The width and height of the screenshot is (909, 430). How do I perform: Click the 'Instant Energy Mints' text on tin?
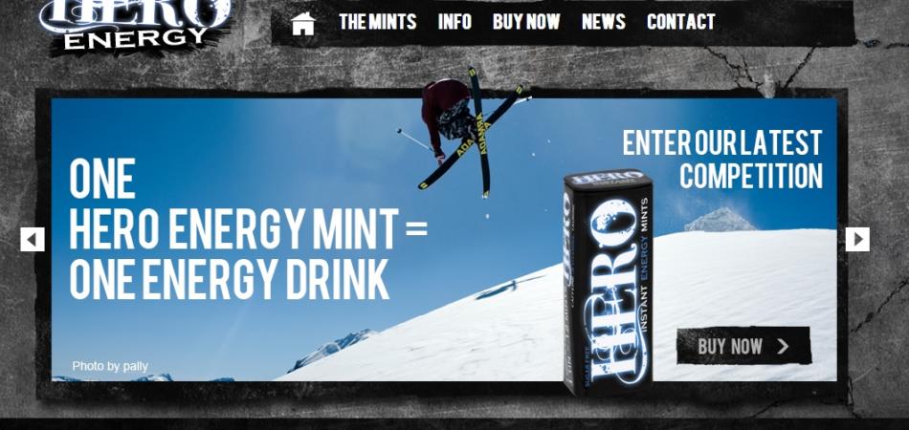(644, 265)
